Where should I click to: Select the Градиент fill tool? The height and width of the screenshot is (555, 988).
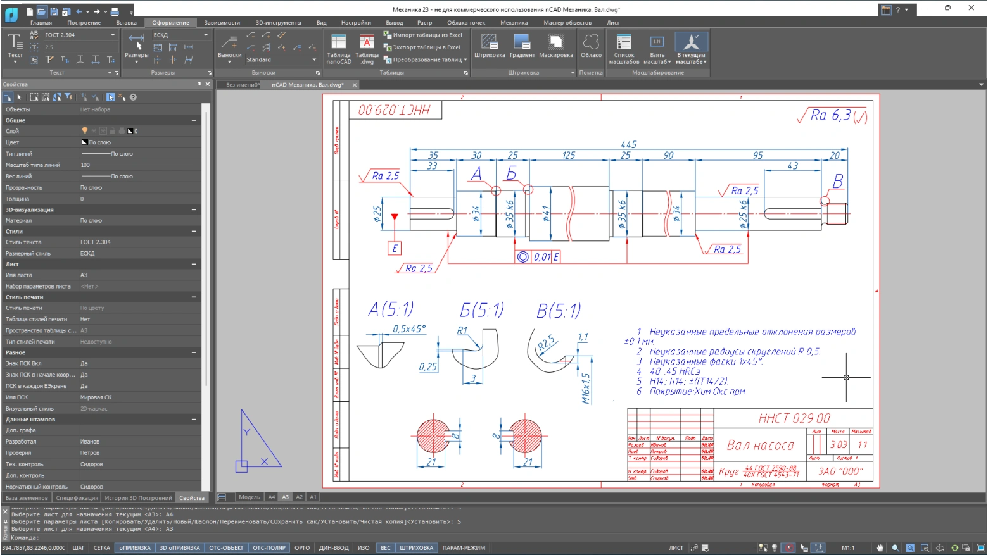tap(522, 43)
